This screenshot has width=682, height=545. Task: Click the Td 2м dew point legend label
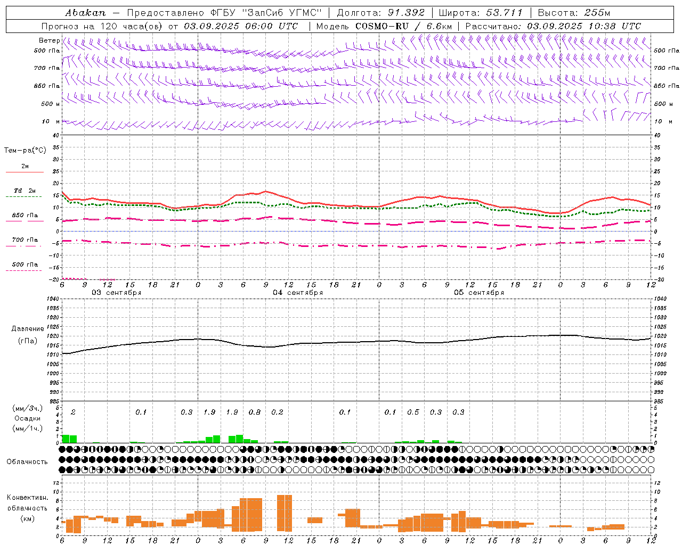coord(25,191)
